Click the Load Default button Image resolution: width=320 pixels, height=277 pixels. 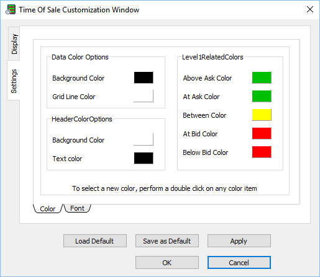pyautogui.click(x=95, y=241)
